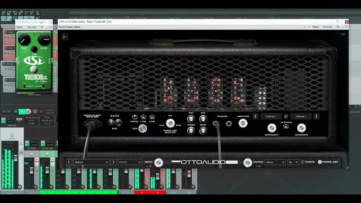
Task: Click the REAPER pause button
Action: 28,112
